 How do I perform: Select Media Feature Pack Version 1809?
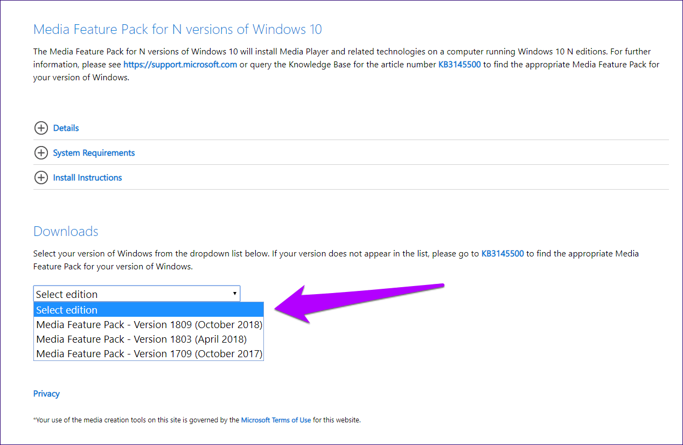(149, 324)
